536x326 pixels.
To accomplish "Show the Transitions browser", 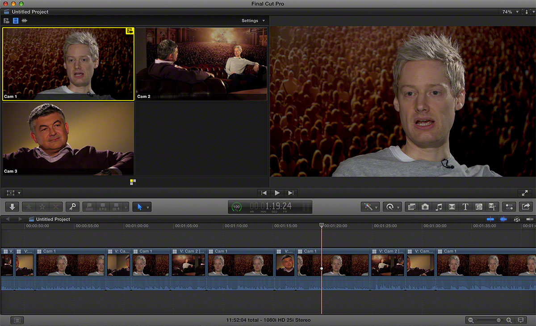I will [x=452, y=207].
